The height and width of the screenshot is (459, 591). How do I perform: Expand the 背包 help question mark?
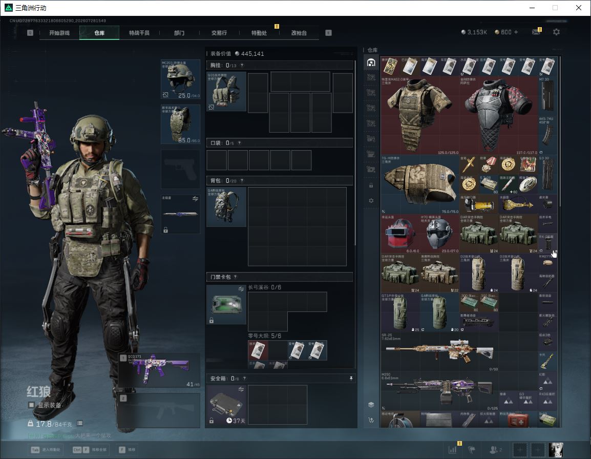[242, 181]
